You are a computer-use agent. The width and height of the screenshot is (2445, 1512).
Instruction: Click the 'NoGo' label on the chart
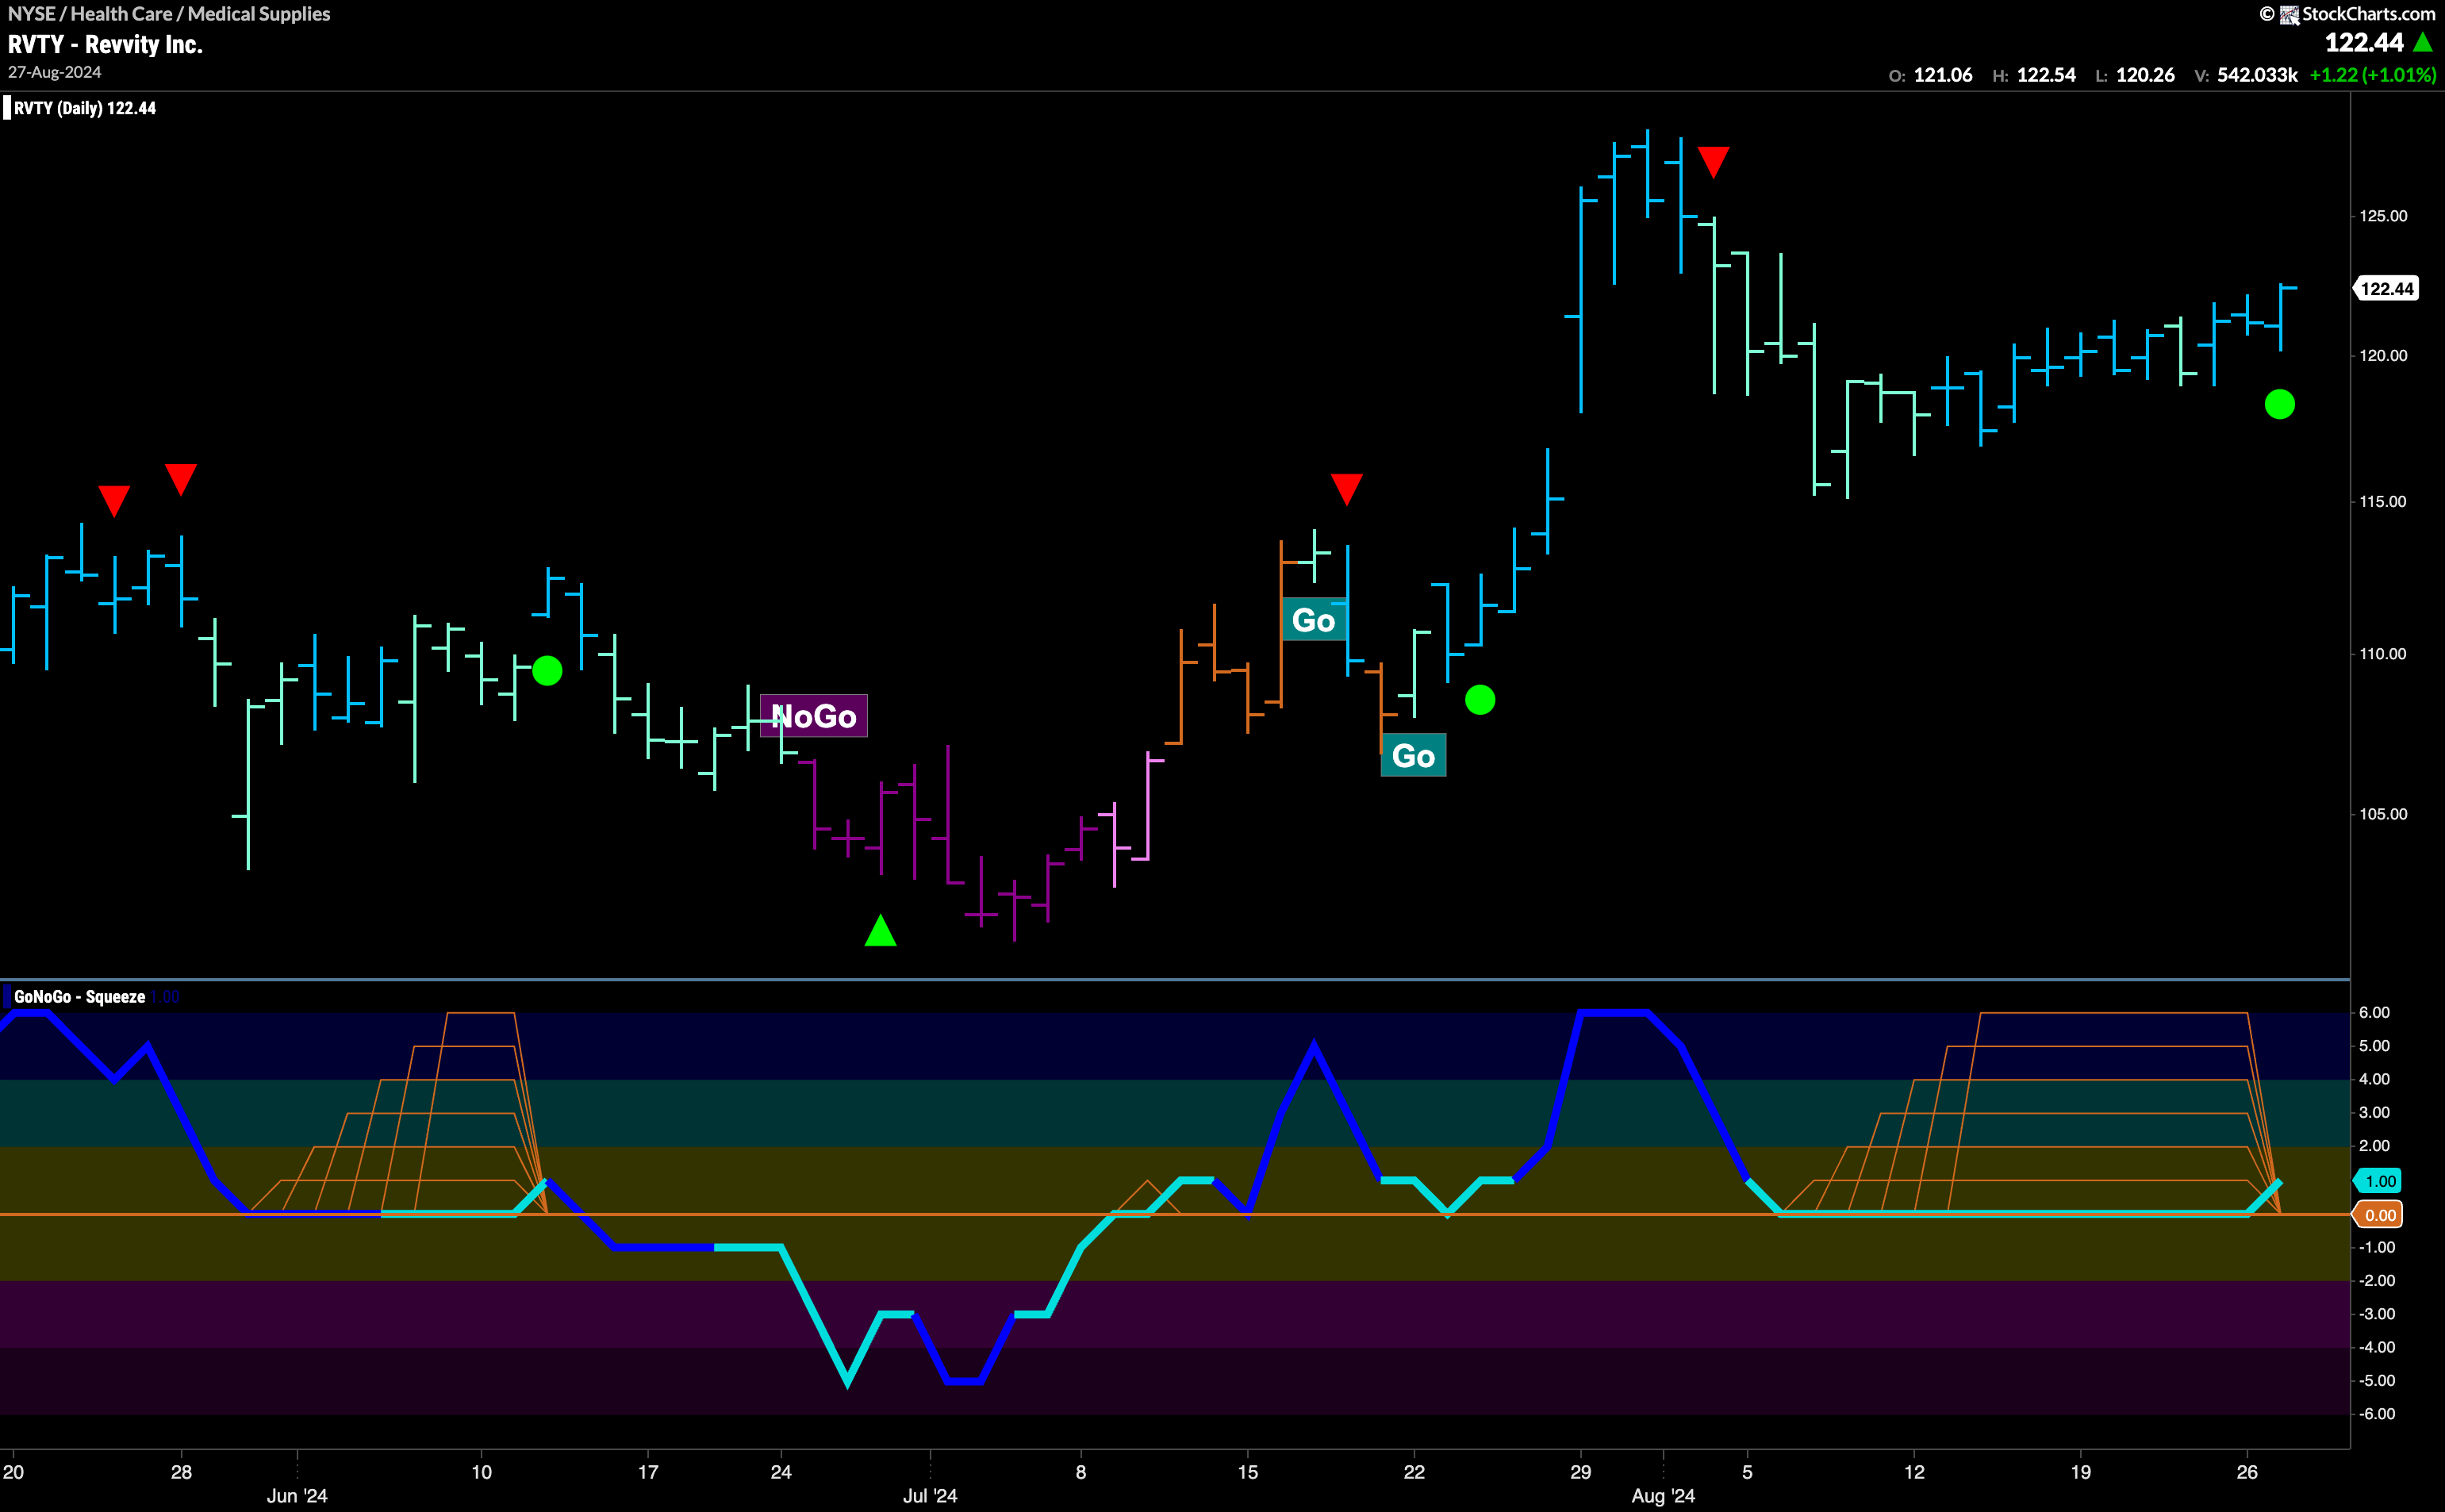(x=813, y=716)
